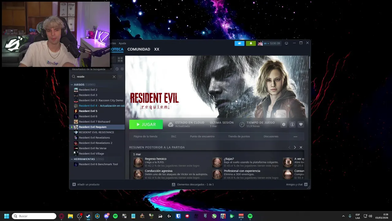This screenshot has height=221, width=392.
Task: Open Friends and chat icon
Action: [x=306, y=184]
